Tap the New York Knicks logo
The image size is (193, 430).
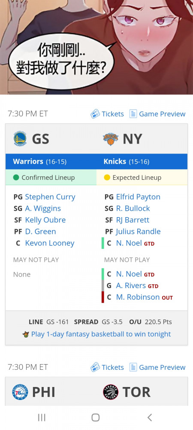[x=111, y=139]
